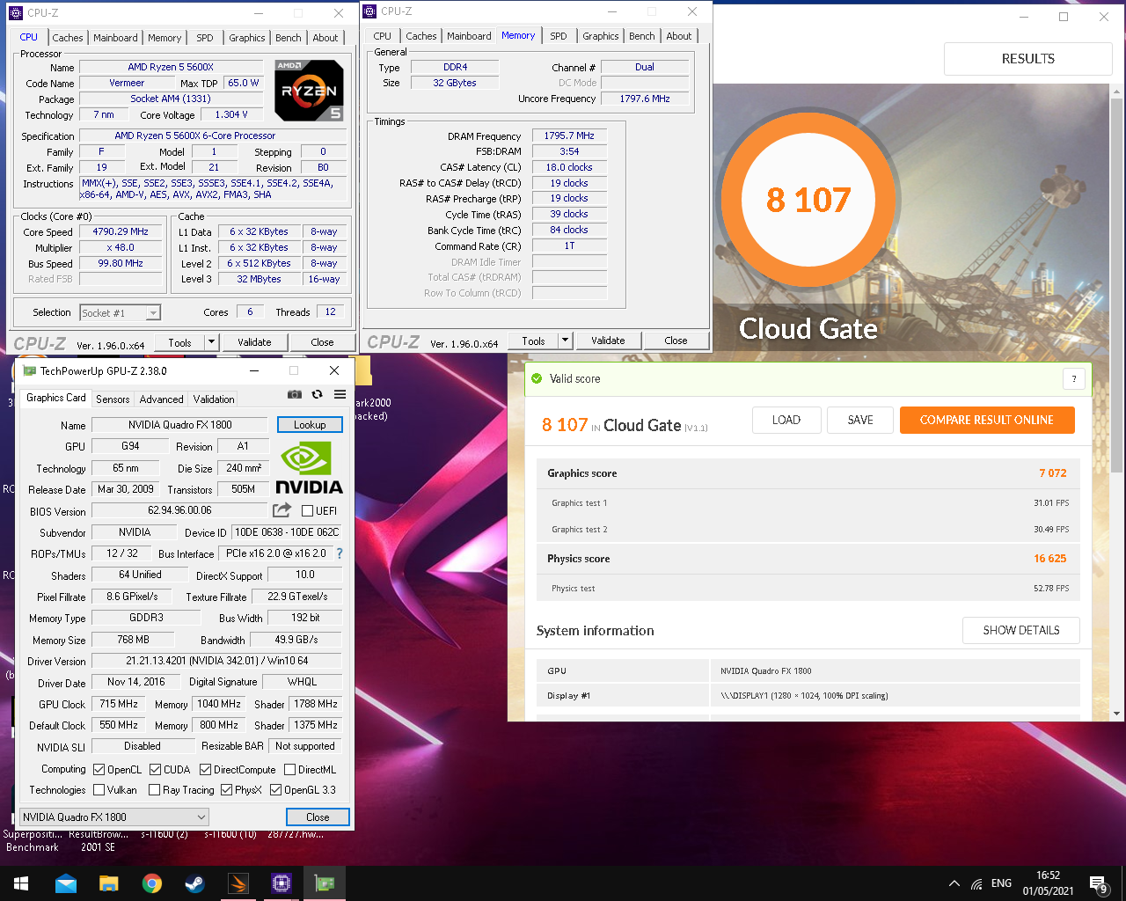Toggle the DirectML checkbox
Image resolution: width=1126 pixels, height=901 pixels.
click(x=289, y=770)
